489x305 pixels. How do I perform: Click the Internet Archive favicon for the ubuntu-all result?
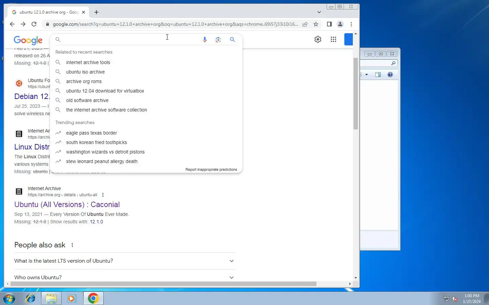[19, 191]
